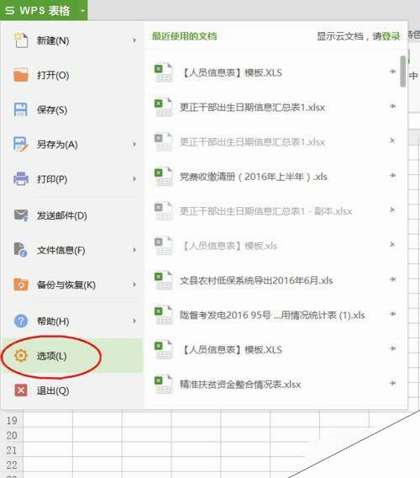
Task: Pin the active 更正干部出生日期信息汇总表1.xlsx entry
Action: pos(392,106)
